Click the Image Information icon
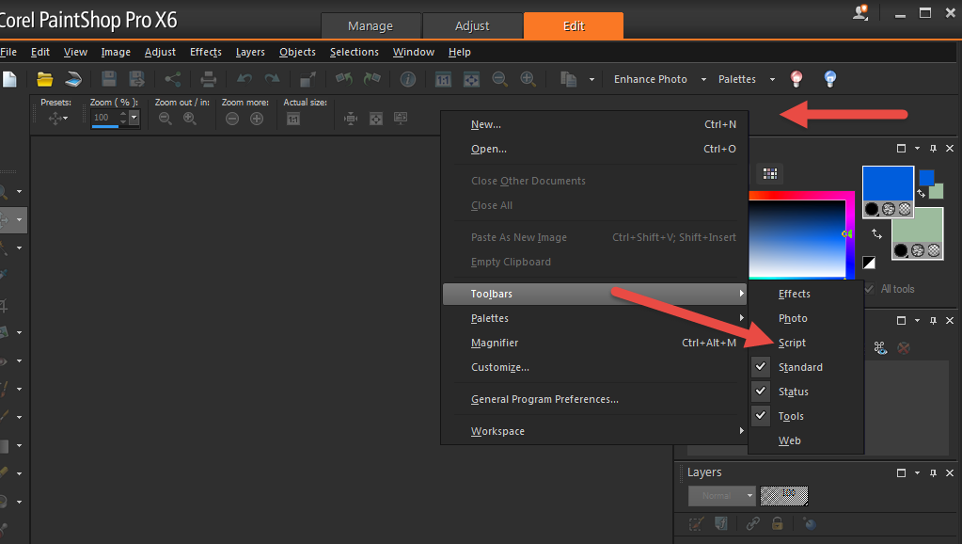The height and width of the screenshot is (544, 962). [408, 79]
